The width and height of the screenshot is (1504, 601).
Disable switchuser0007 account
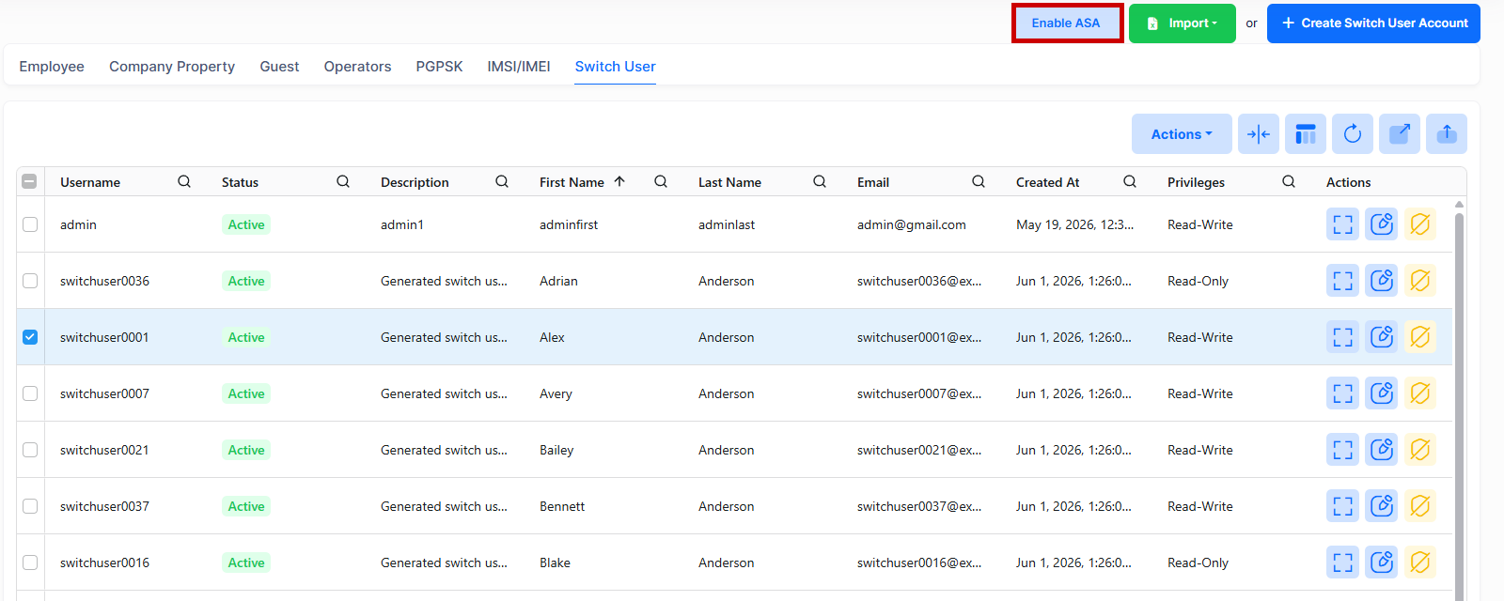point(1420,393)
